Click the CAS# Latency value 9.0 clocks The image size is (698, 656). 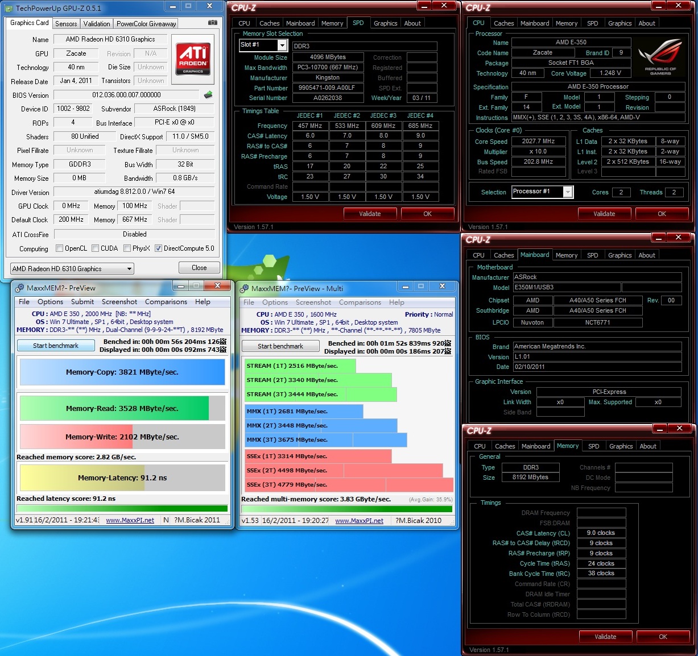tap(601, 533)
